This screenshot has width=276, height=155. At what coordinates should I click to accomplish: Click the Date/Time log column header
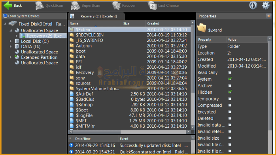click(96, 139)
